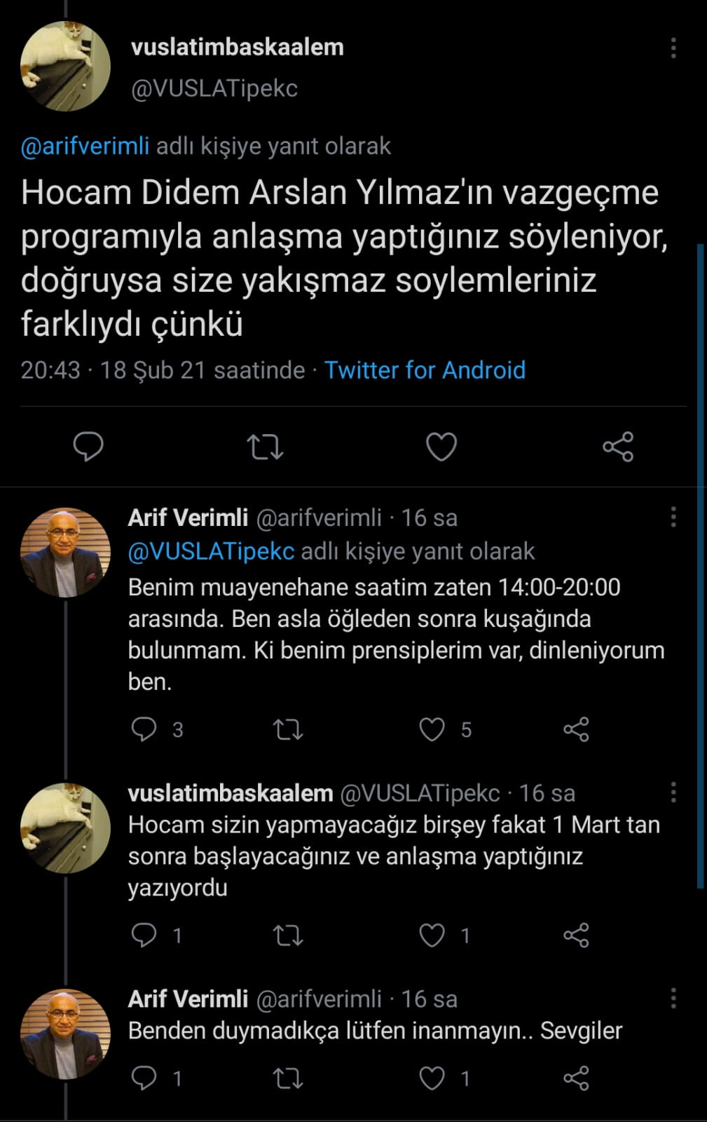707x1122 pixels.
Task: Like Arif Verimli's reply about muayenehane hours
Action: [432, 729]
